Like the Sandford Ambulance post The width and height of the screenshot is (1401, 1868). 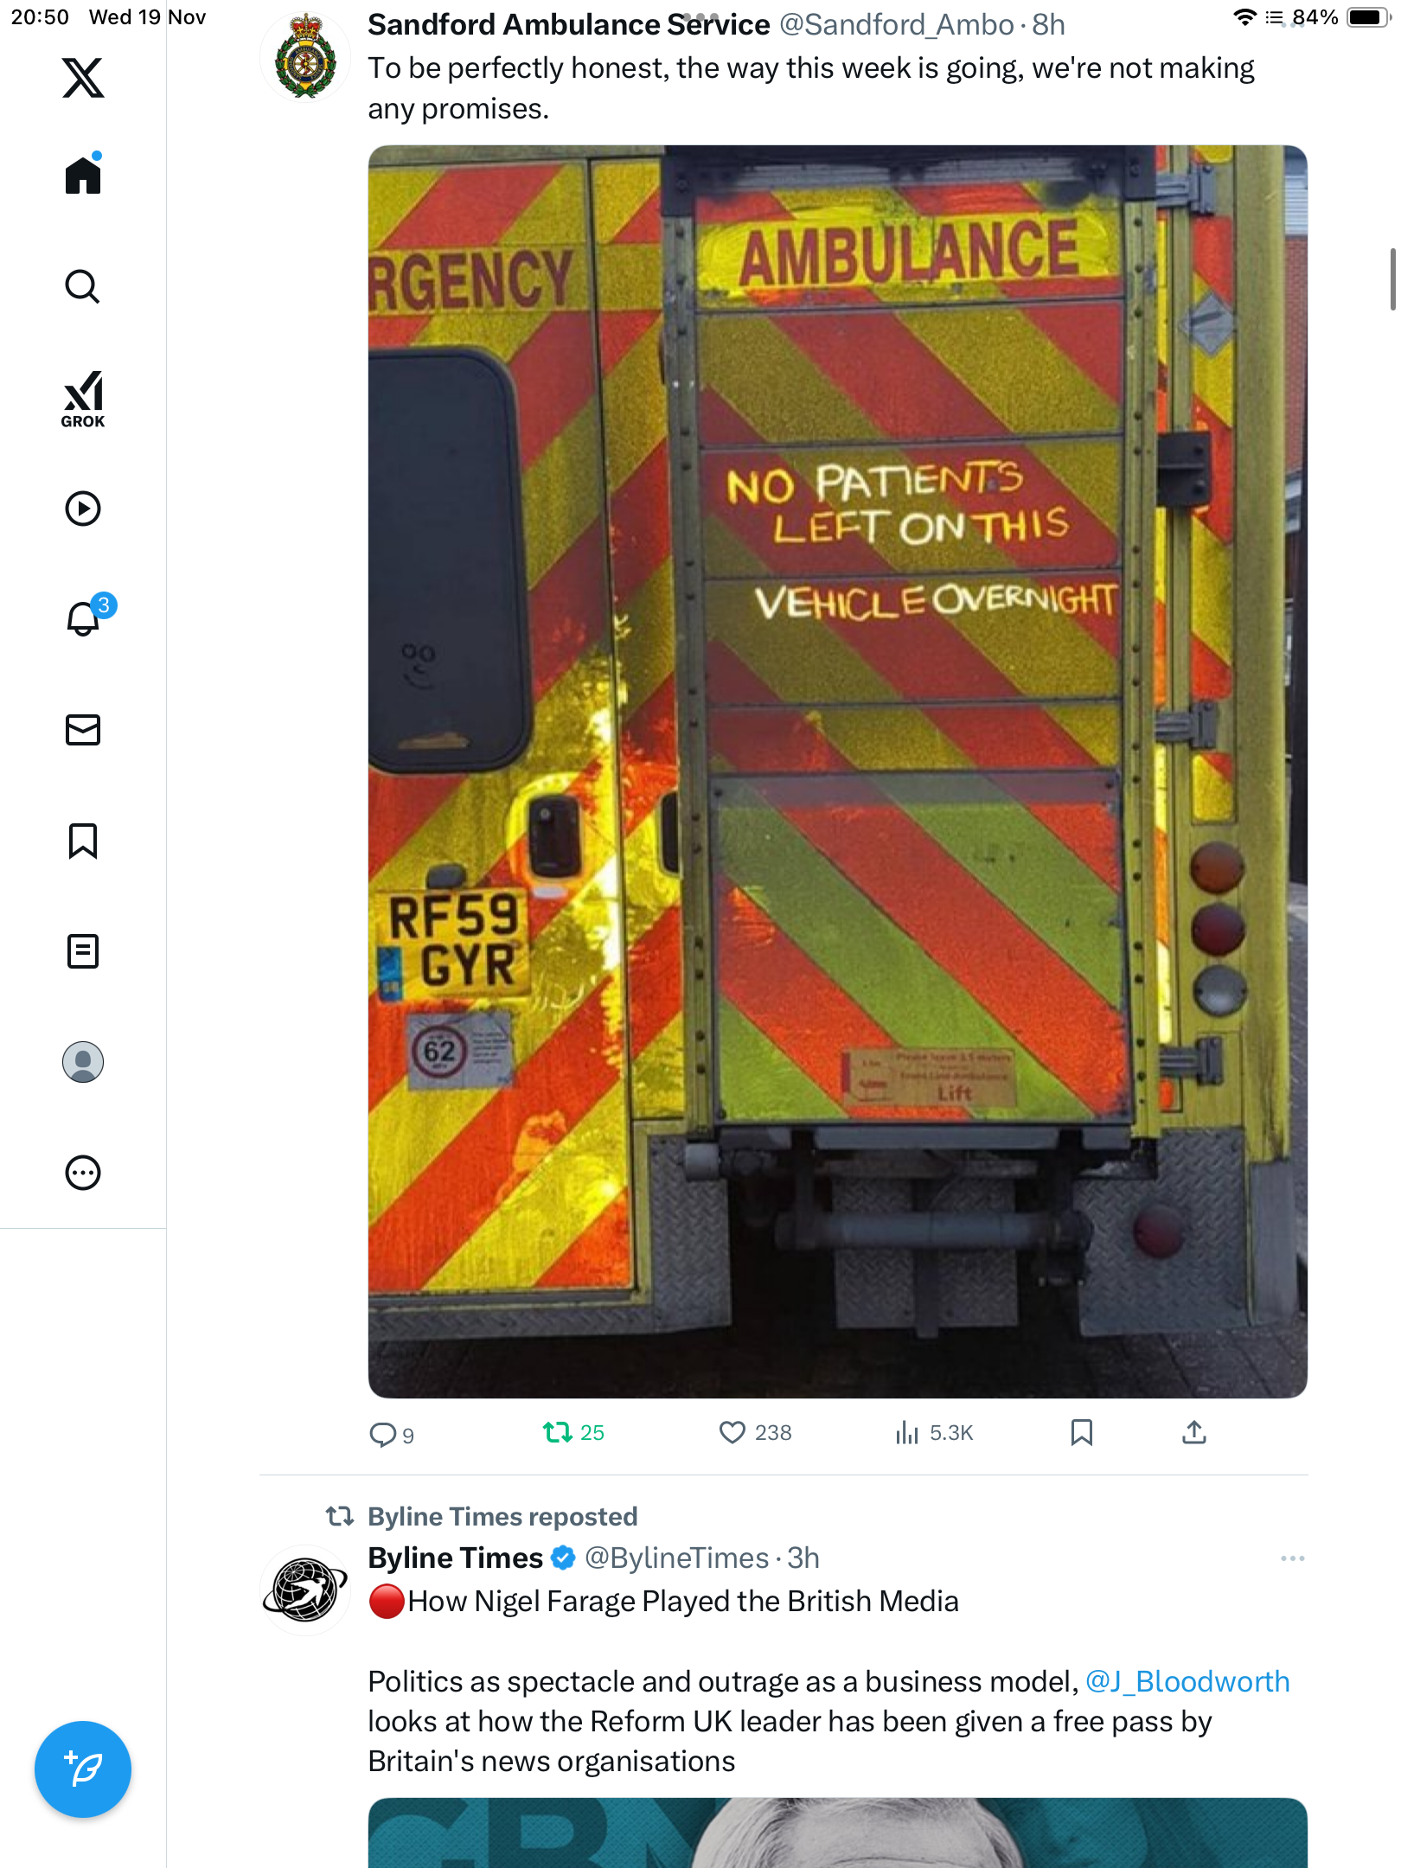pos(732,1433)
